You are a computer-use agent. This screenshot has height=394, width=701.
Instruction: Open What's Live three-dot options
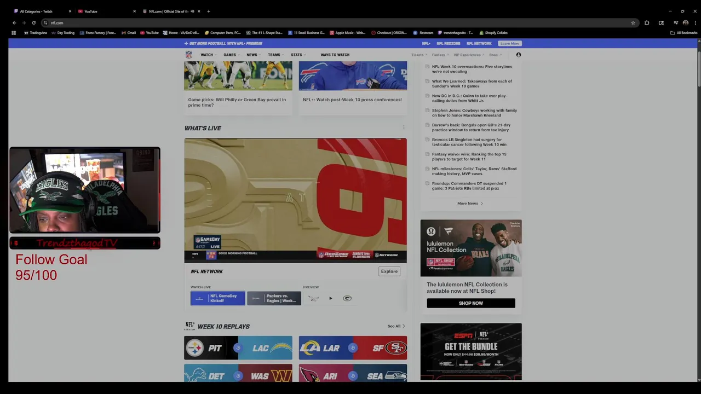point(404,128)
